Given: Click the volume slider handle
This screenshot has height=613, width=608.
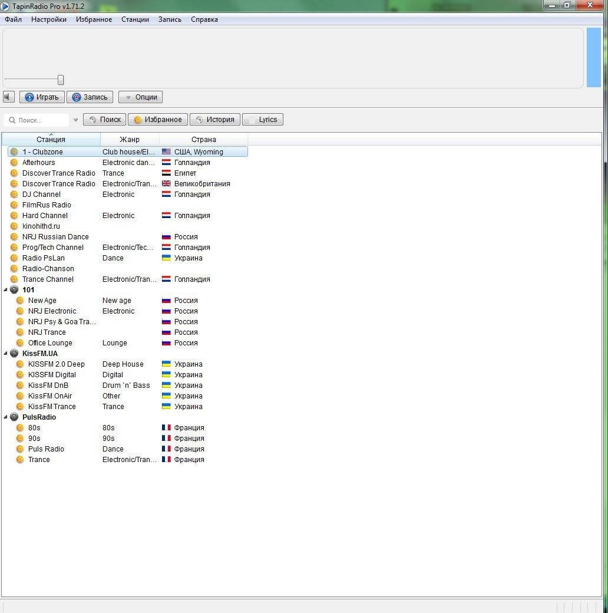Looking at the screenshot, I should [x=61, y=80].
